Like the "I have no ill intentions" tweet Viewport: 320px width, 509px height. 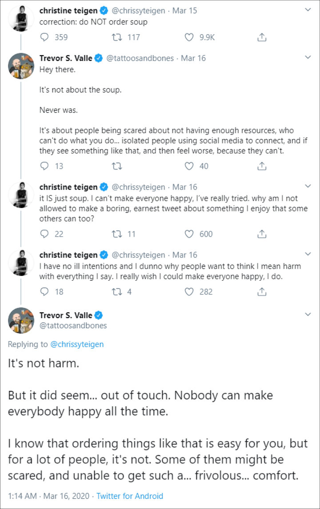pos(190,292)
